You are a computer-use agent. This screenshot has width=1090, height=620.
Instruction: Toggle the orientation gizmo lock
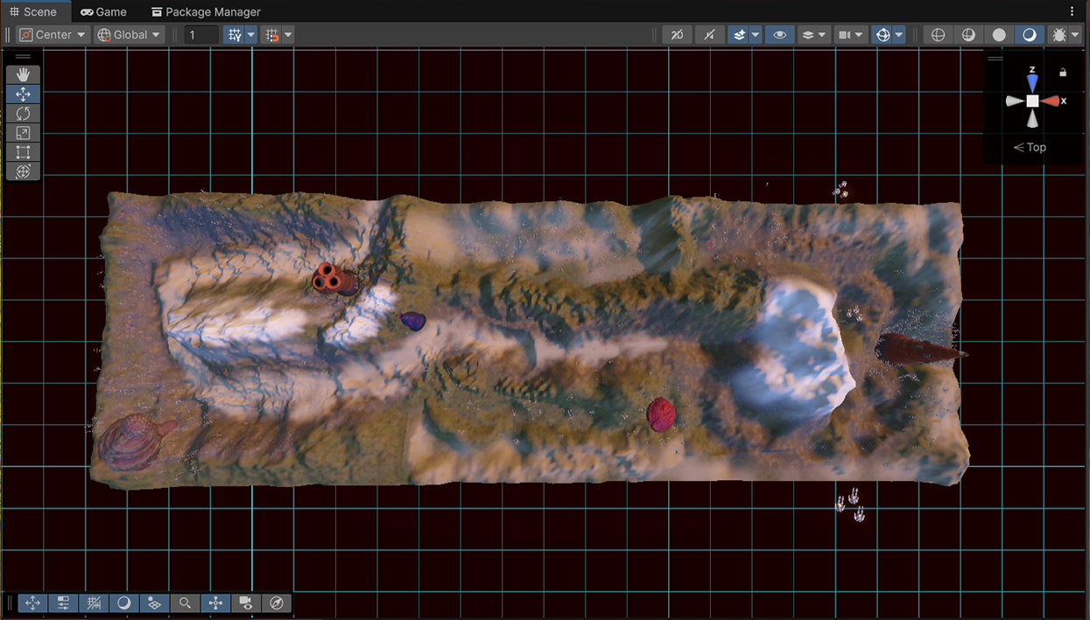1063,73
